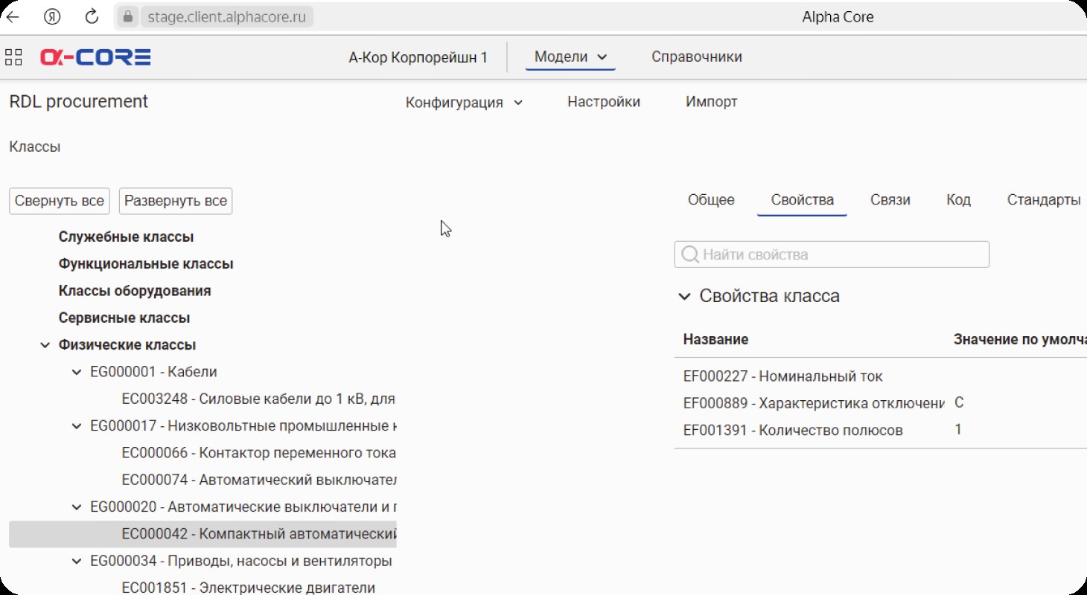Select Классы оборудования in the tree
This screenshot has width=1087, height=595.
[x=135, y=291]
